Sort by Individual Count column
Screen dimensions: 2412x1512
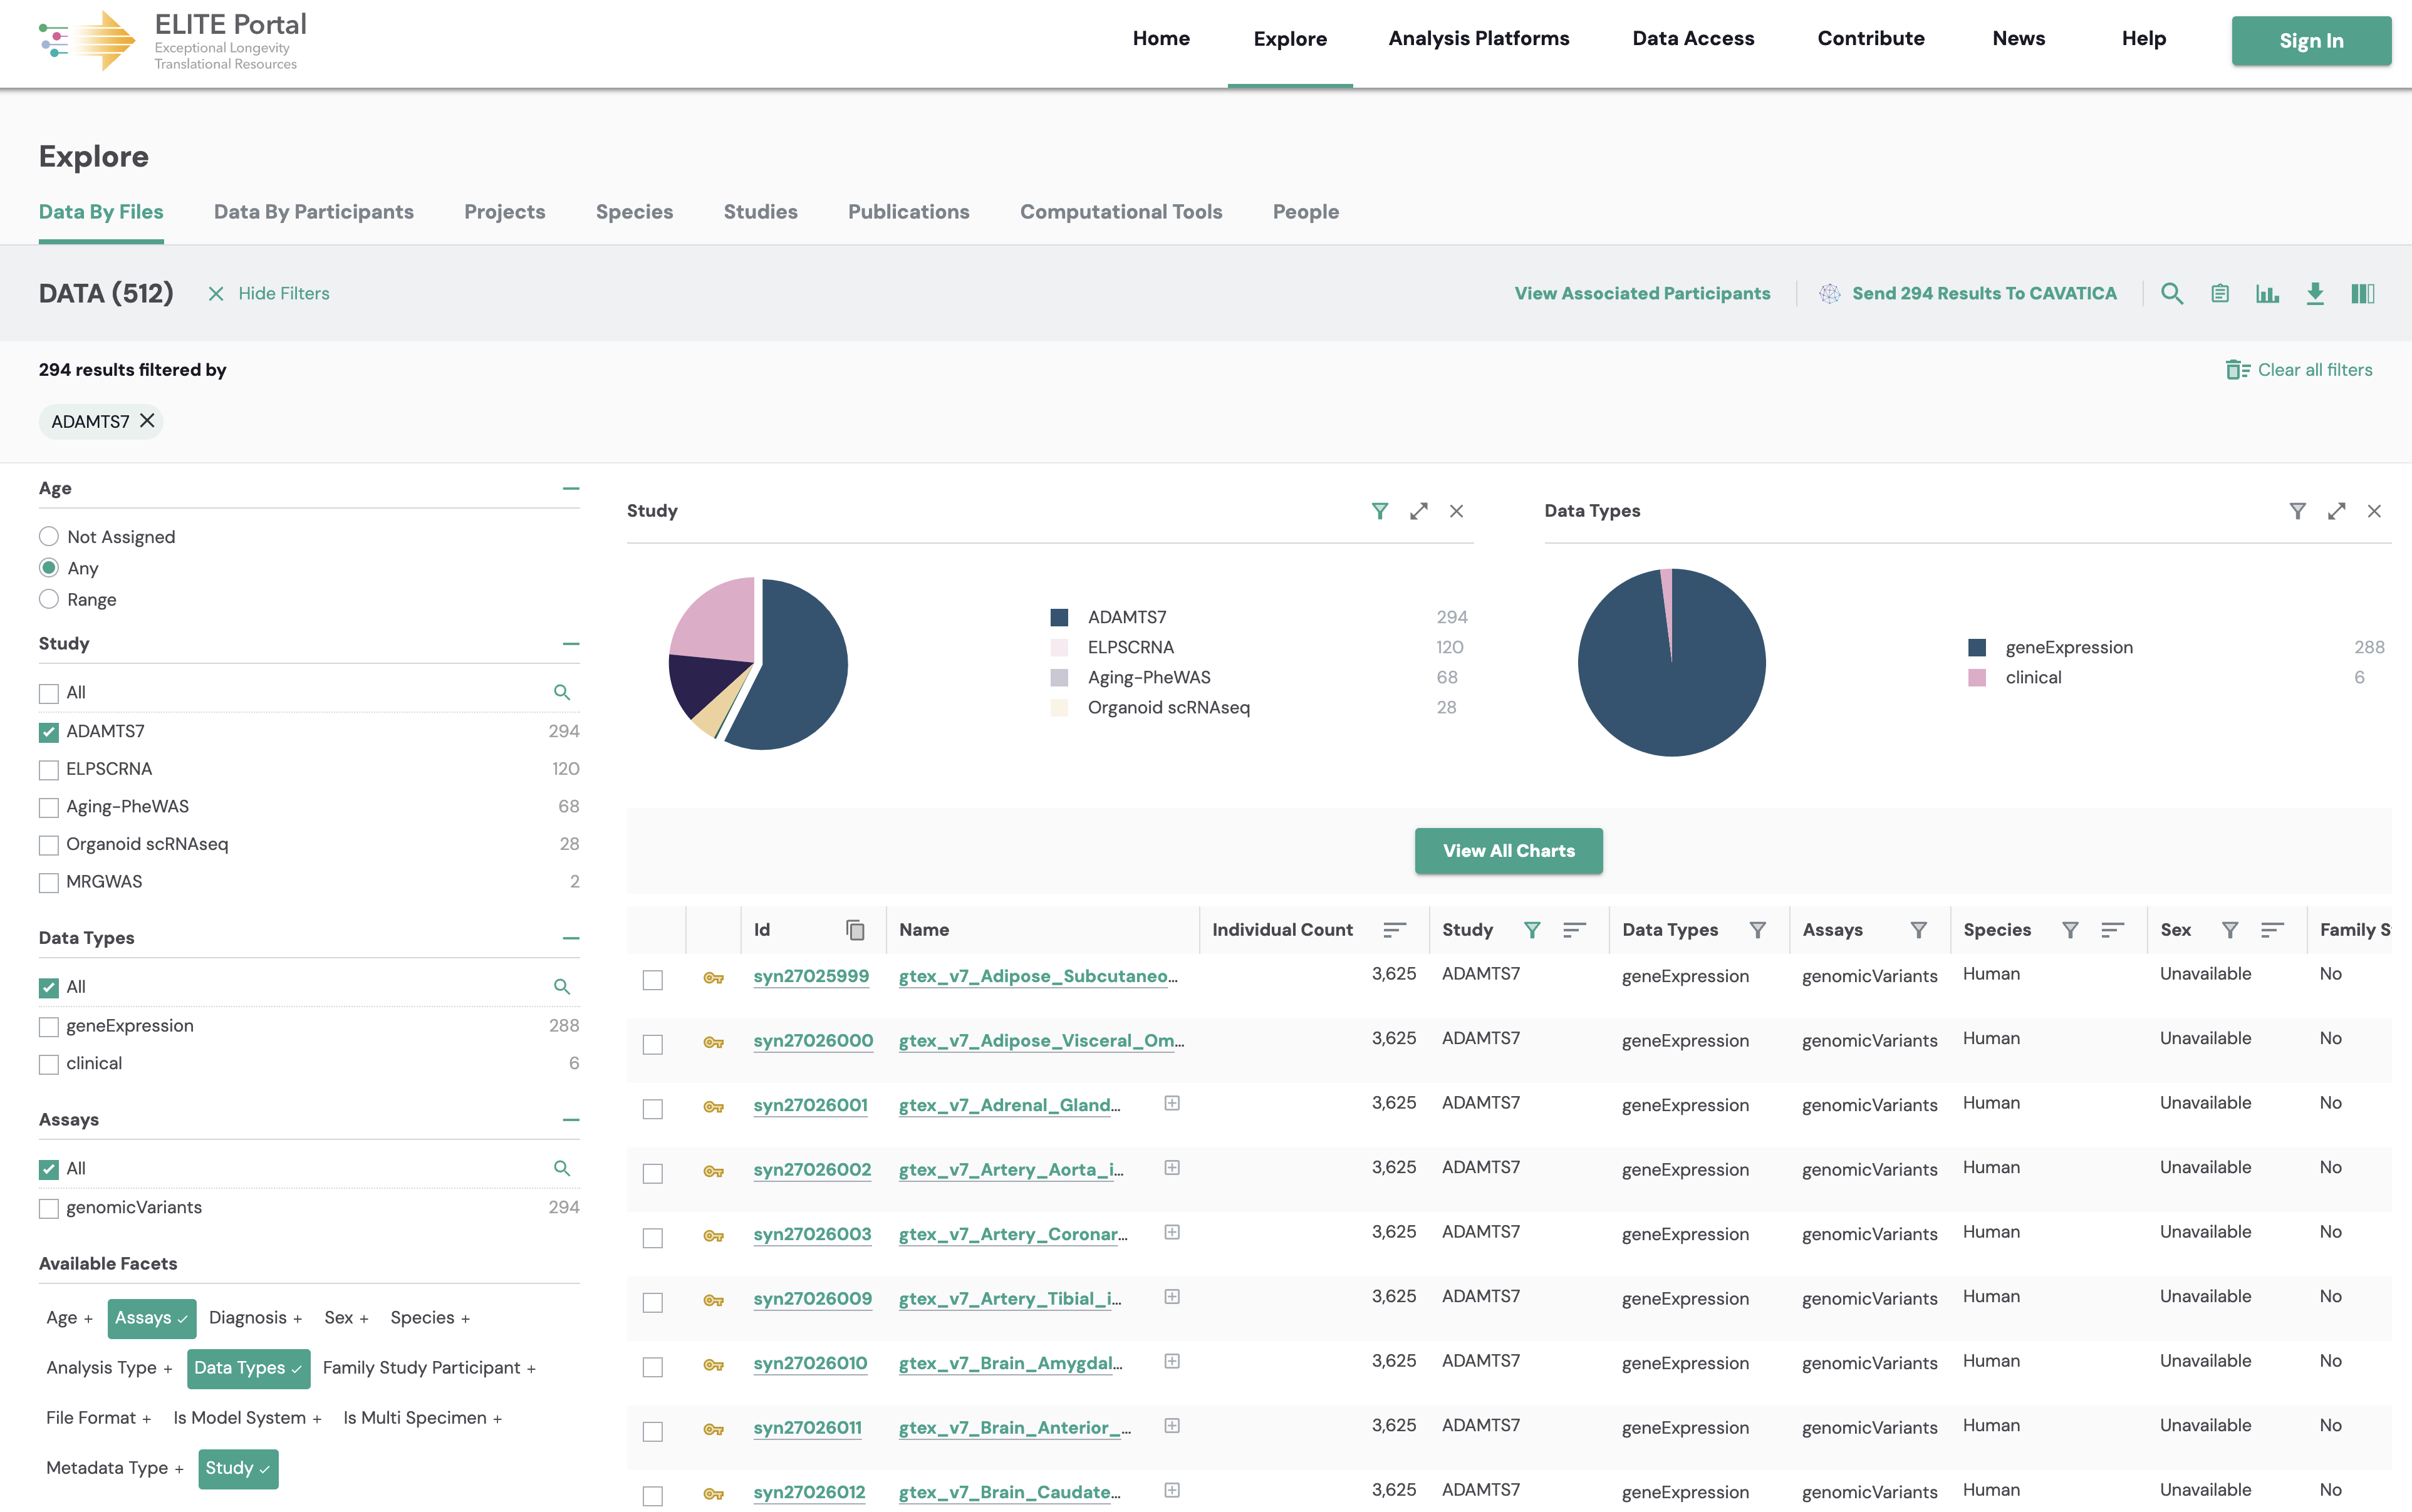(x=1394, y=930)
